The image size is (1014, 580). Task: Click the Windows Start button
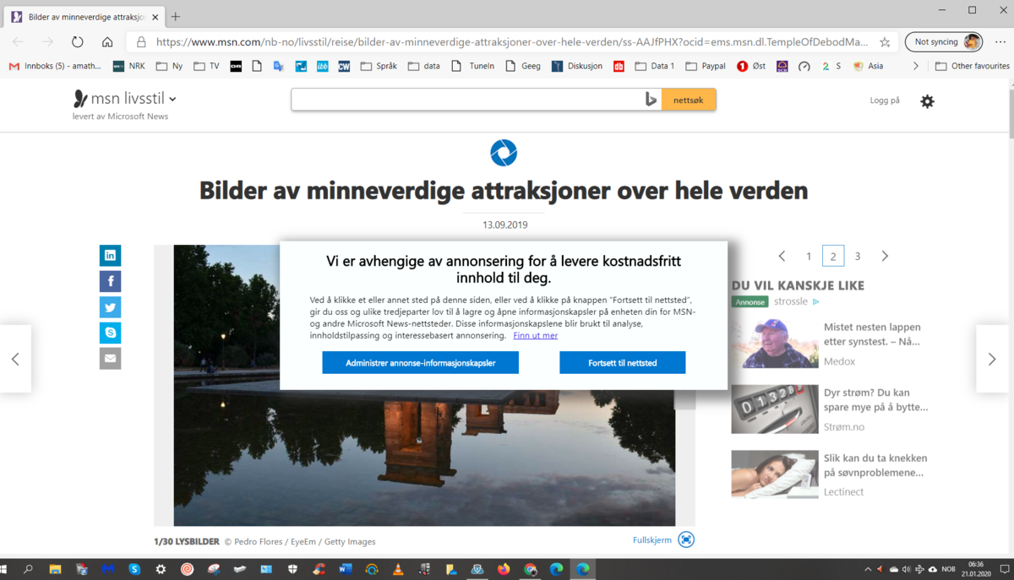click(5, 569)
